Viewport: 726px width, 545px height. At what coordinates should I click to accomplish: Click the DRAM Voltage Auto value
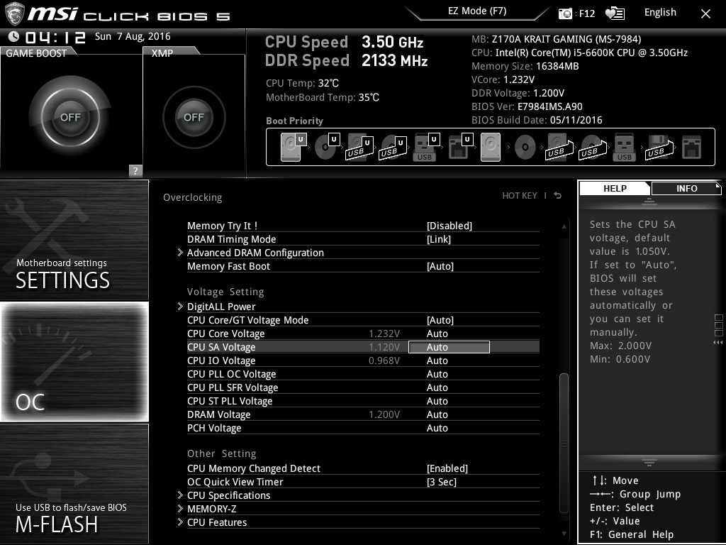(x=437, y=414)
